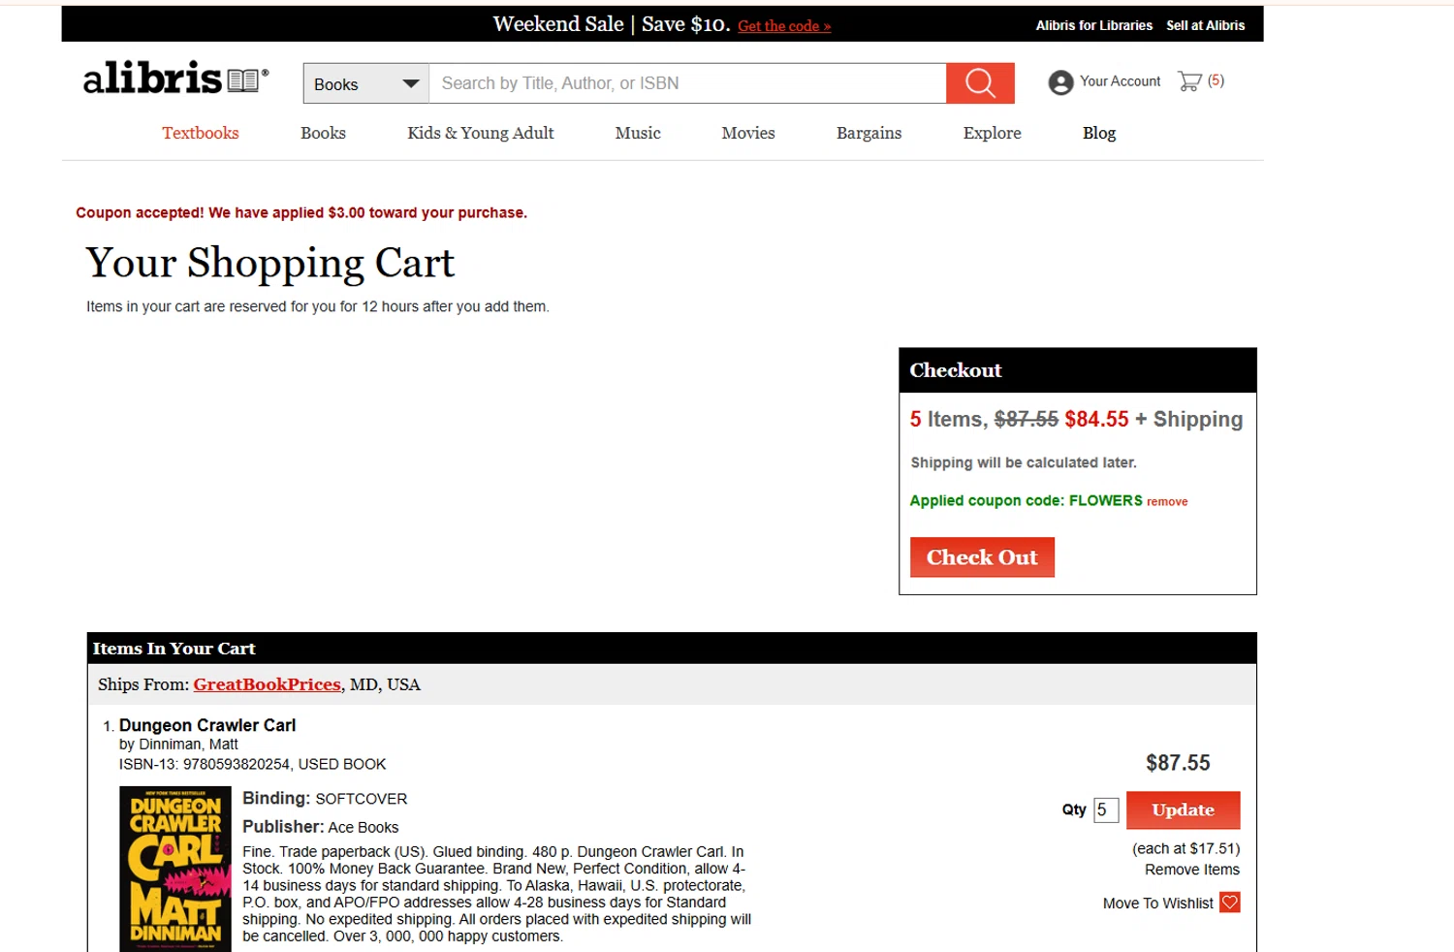
Task: Click the 'Coupon accepted!' message
Action: pyautogui.click(x=301, y=213)
